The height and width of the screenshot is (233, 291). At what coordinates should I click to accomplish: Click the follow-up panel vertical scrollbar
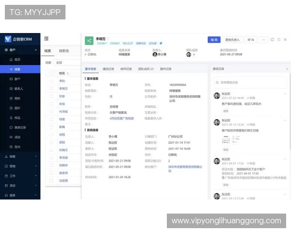(290, 111)
